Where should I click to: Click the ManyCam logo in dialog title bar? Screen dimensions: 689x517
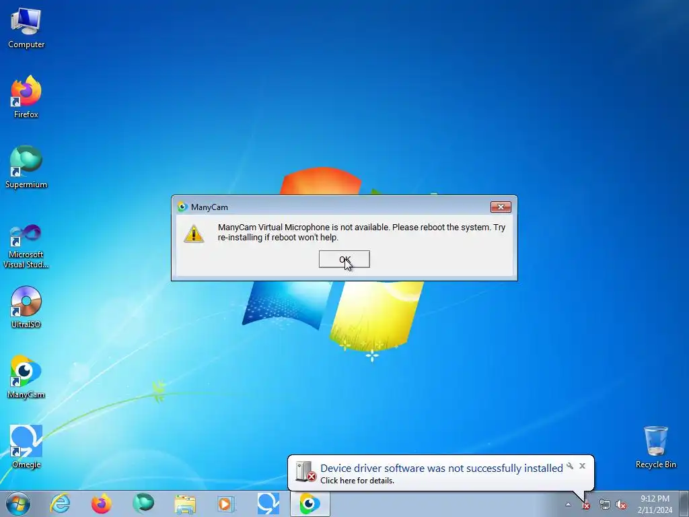coord(182,207)
